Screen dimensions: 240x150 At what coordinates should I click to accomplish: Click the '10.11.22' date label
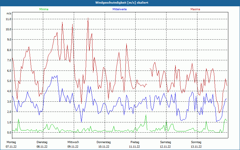click(104, 147)
